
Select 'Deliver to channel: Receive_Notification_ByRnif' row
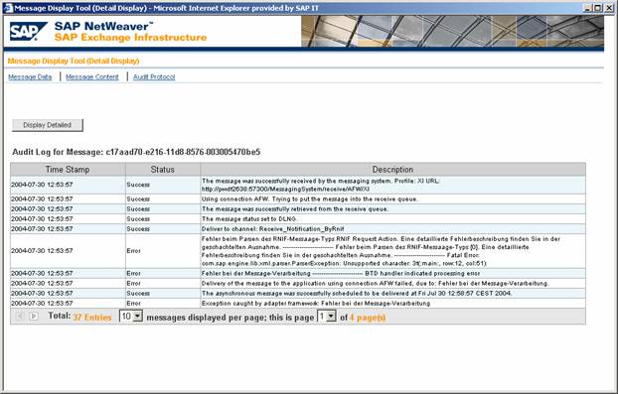click(298, 228)
